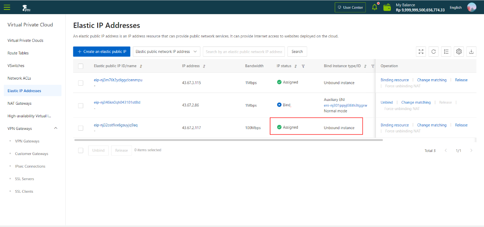Click Binding resource for 43.67.2.117

[x=395, y=125]
